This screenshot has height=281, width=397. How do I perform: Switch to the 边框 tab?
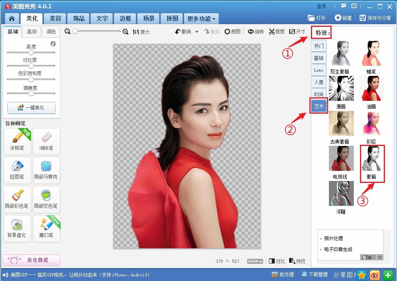(x=125, y=18)
